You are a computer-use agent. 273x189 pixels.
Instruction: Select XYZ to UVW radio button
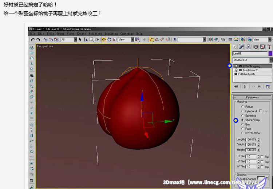pyautogui.click(x=242, y=133)
